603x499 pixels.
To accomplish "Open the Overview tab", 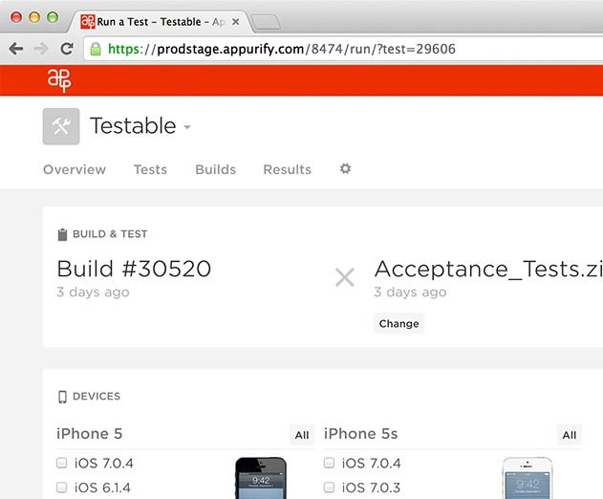I will (75, 169).
